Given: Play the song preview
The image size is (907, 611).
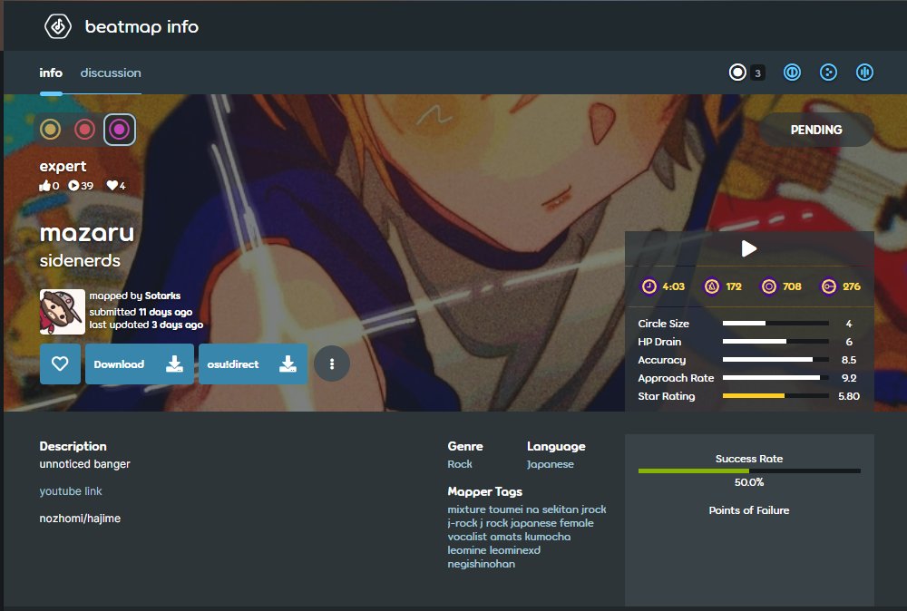Looking at the screenshot, I should [749, 248].
